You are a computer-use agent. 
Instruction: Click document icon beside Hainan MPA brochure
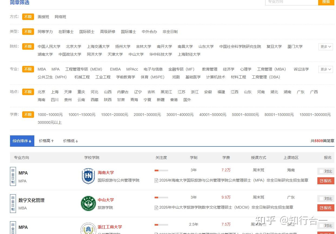coord(156,180)
